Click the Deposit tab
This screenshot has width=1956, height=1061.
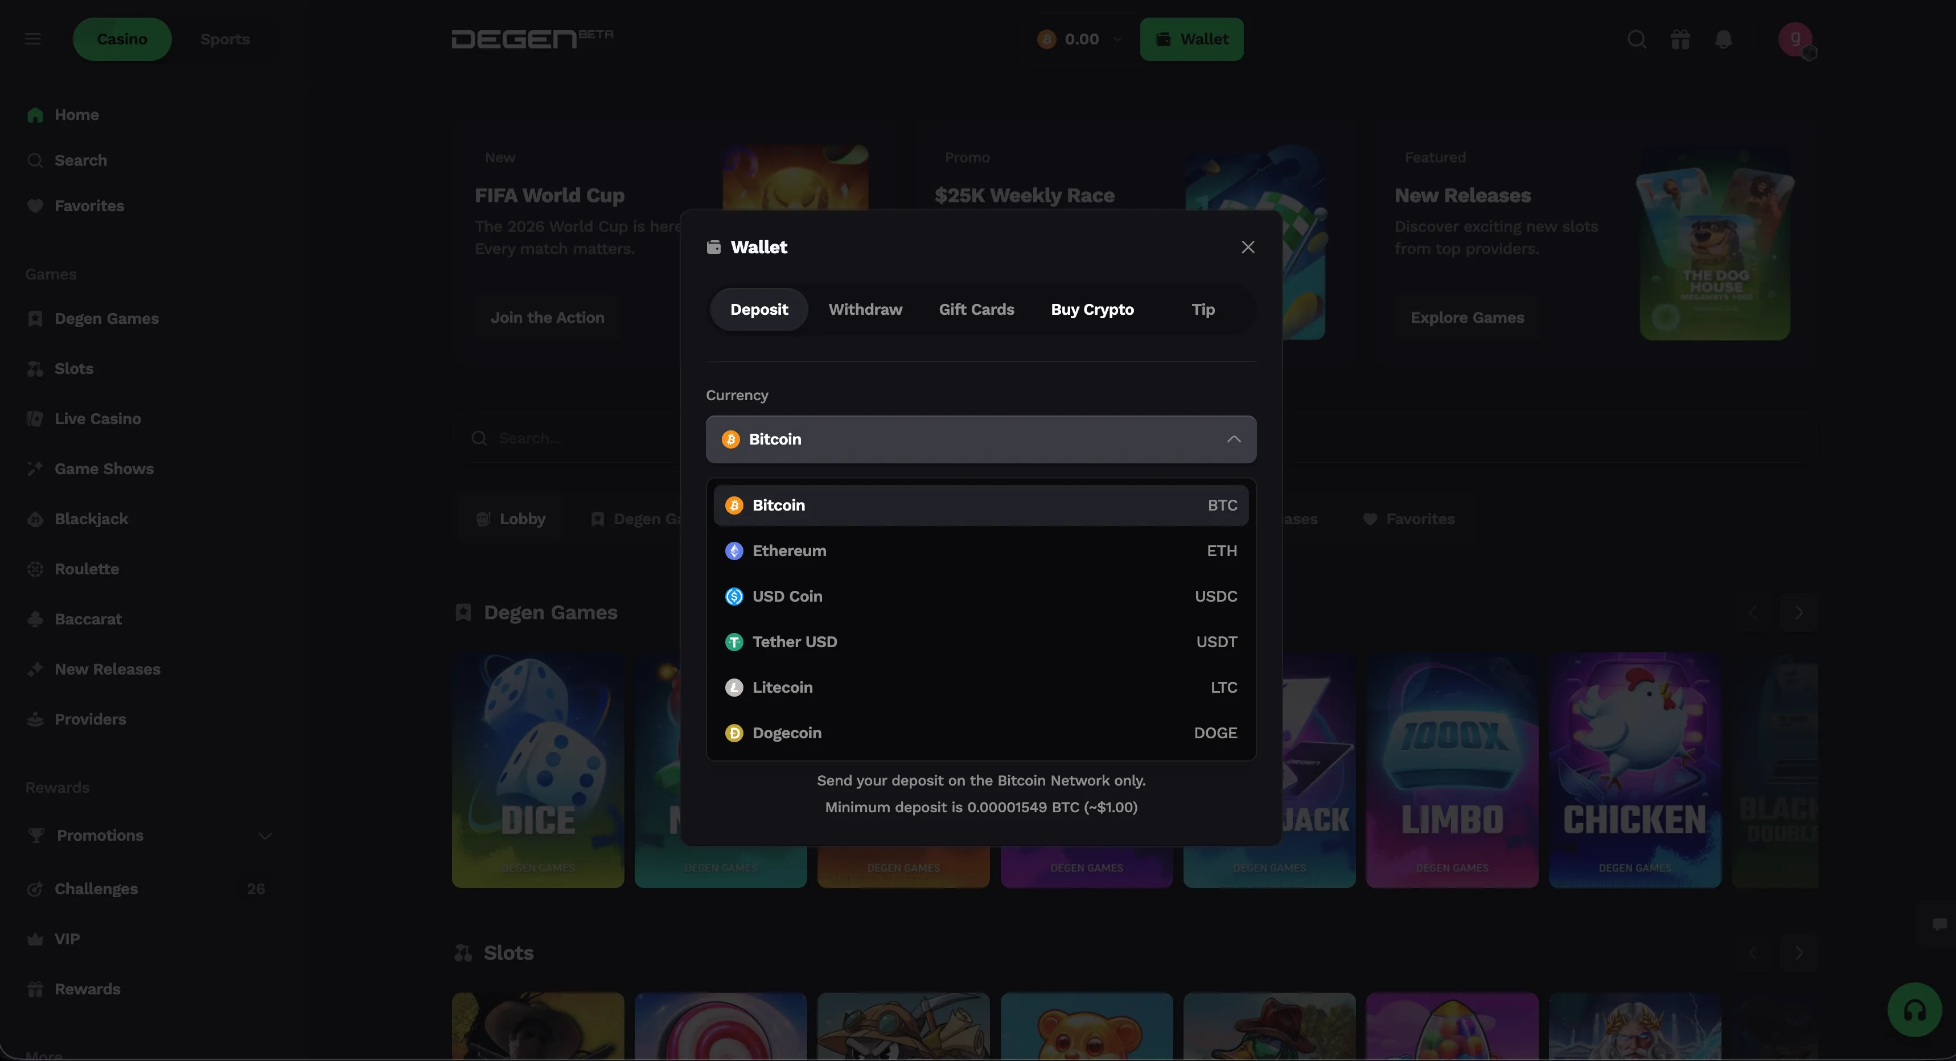[x=759, y=309]
